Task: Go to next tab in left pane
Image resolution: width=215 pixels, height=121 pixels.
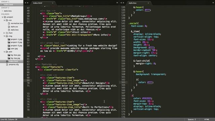Action: [x=28, y=3]
